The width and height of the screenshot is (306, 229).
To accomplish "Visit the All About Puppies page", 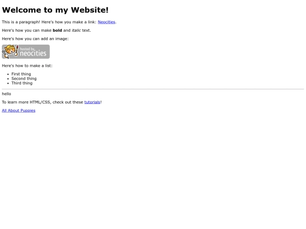I will 19,110.
